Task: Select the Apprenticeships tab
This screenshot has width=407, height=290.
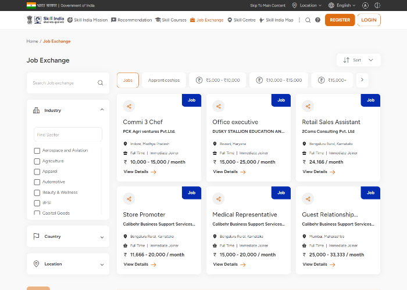Action: coord(164,80)
